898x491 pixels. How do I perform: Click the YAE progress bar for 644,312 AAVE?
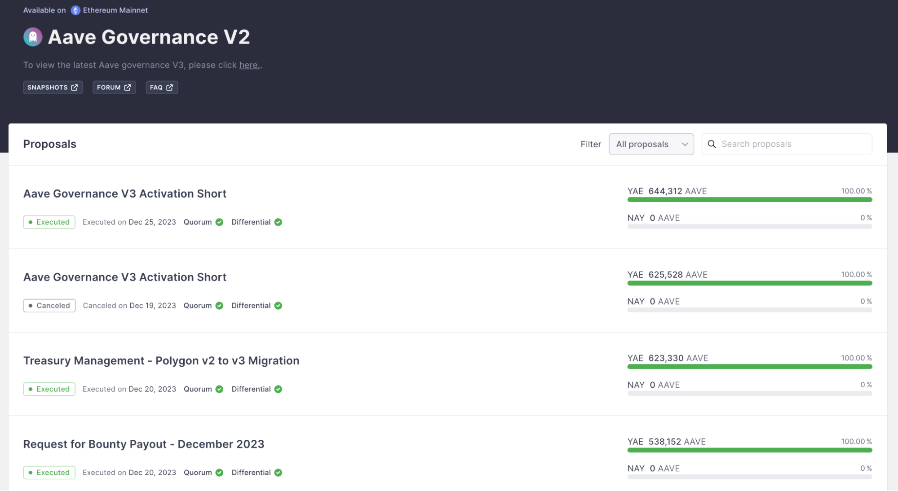pyautogui.click(x=749, y=200)
